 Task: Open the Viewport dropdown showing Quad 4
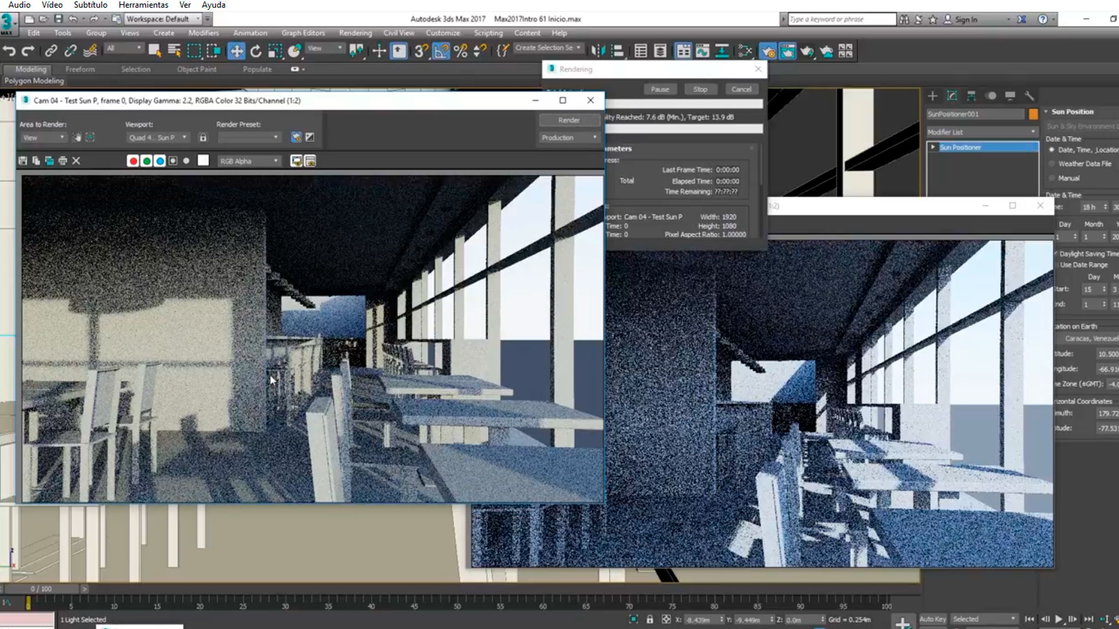tap(157, 137)
